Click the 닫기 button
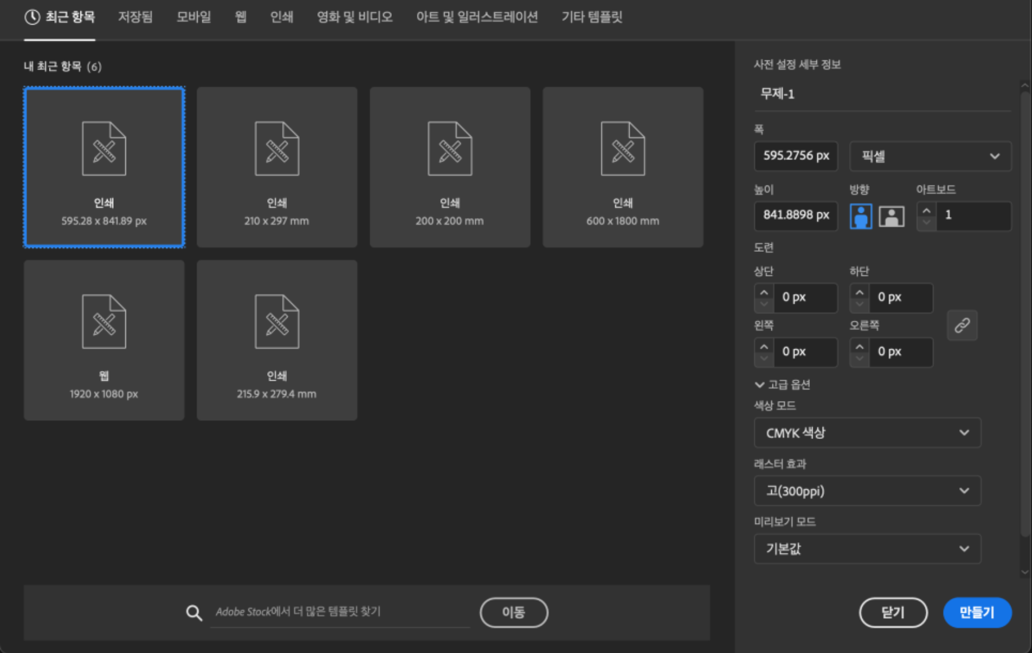1032x653 pixels. (x=893, y=612)
